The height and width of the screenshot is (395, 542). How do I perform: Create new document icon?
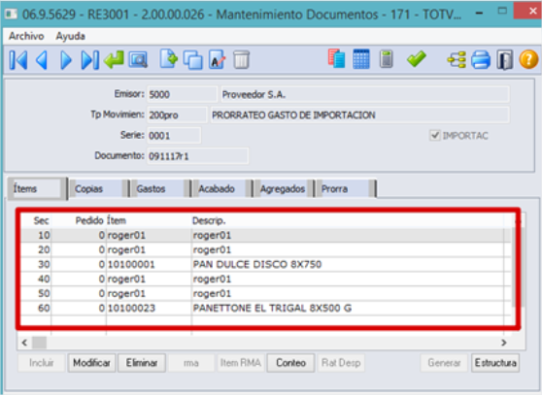[x=169, y=59]
